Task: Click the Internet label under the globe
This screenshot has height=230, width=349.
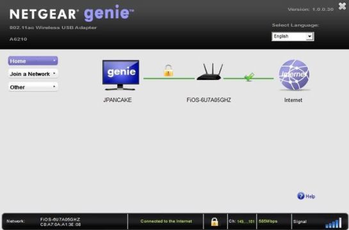Action: [x=293, y=100]
